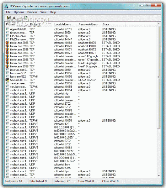Screen dimensions: 166x188
Task: Sort by the Remote Address column header
Action: (x=89, y=24)
